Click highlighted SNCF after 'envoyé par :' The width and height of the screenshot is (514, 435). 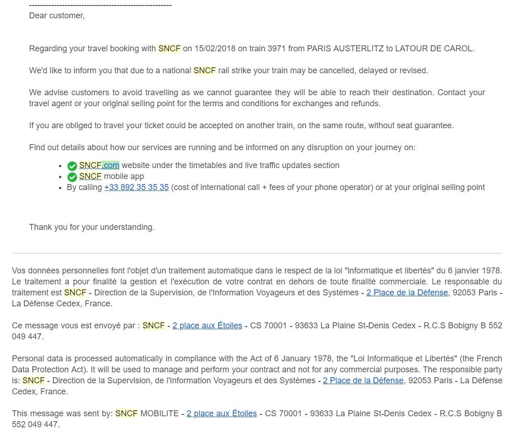[153, 326]
